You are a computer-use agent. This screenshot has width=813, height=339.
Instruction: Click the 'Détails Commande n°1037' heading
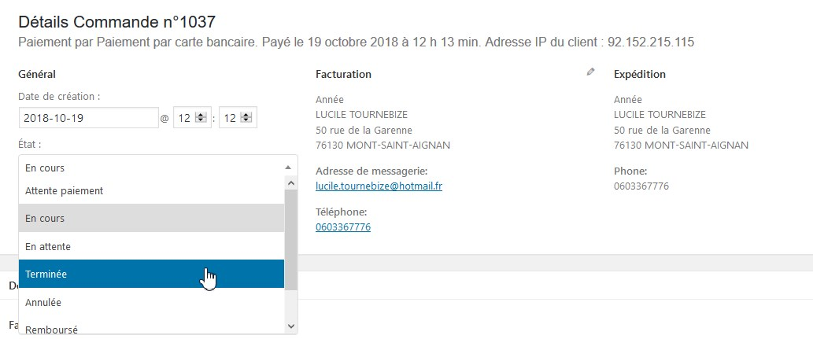tap(116, 22)
